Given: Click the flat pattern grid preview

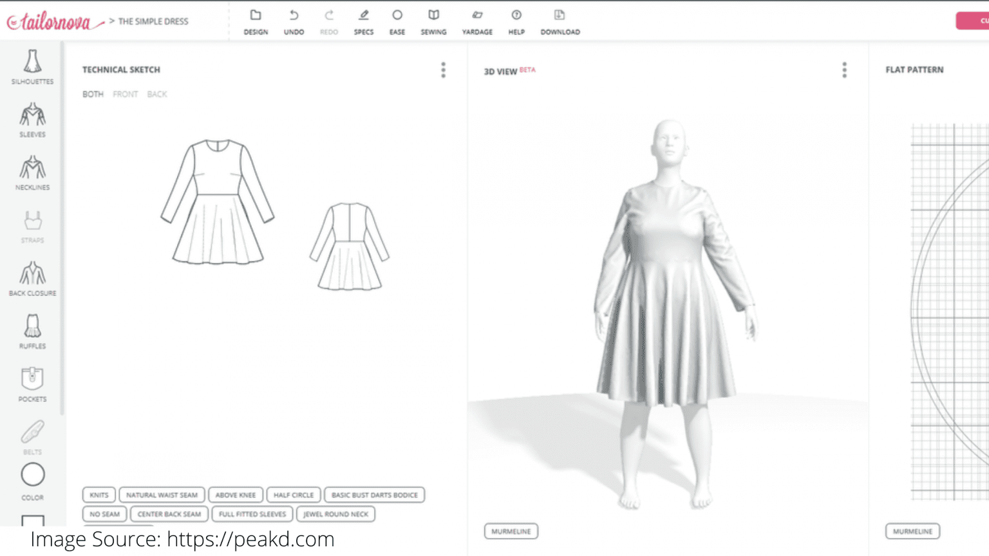Looking at the screenshot, I should 950,312.
